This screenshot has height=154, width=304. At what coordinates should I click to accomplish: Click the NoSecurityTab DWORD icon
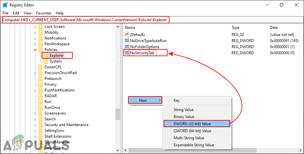pos(127,53)
